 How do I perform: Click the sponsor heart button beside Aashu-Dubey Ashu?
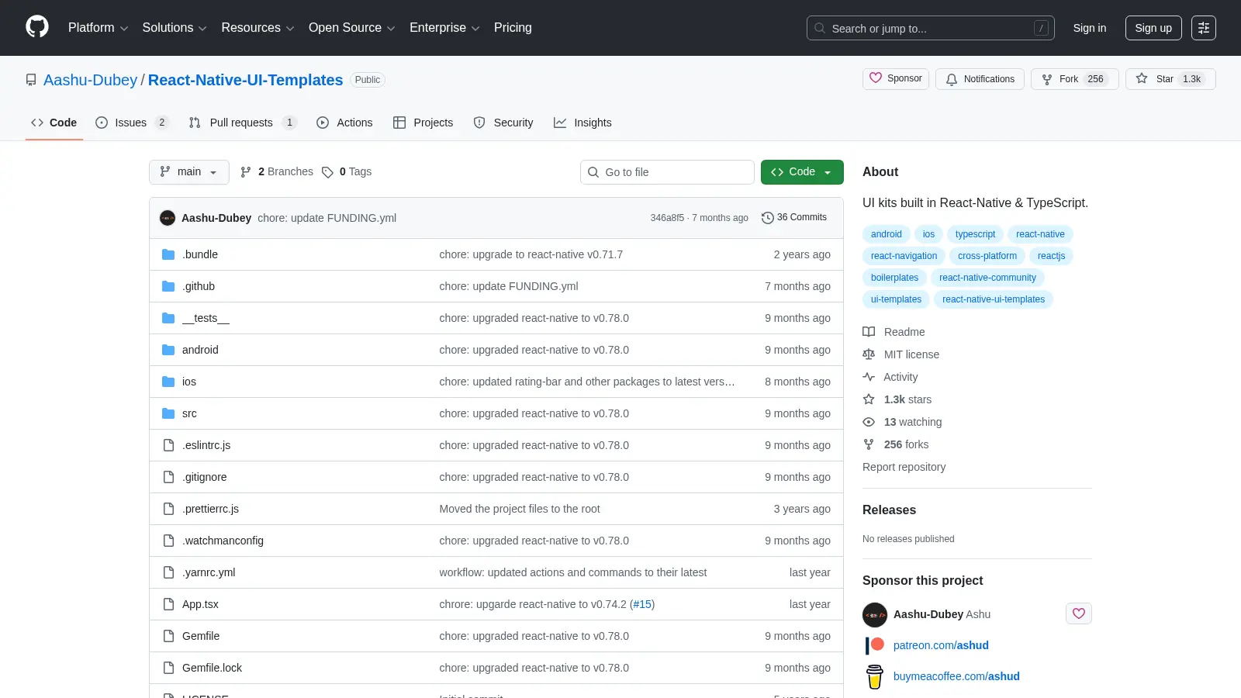coord(1079,613)
